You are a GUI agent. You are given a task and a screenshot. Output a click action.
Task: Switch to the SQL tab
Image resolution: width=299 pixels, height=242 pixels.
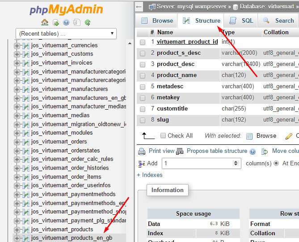pos(241,21)
